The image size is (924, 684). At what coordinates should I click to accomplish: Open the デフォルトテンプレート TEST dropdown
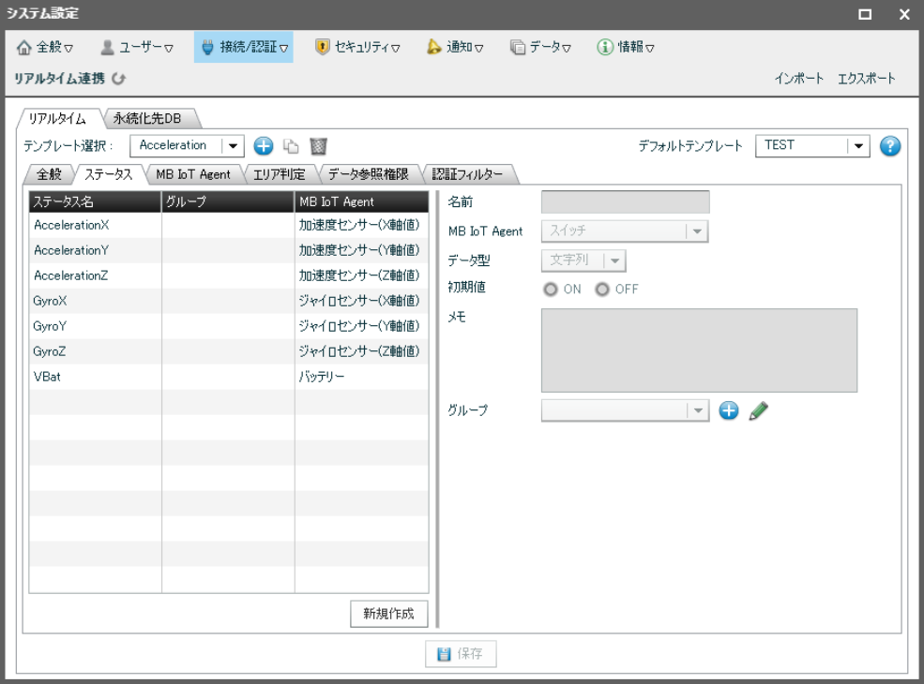(857, 146)
